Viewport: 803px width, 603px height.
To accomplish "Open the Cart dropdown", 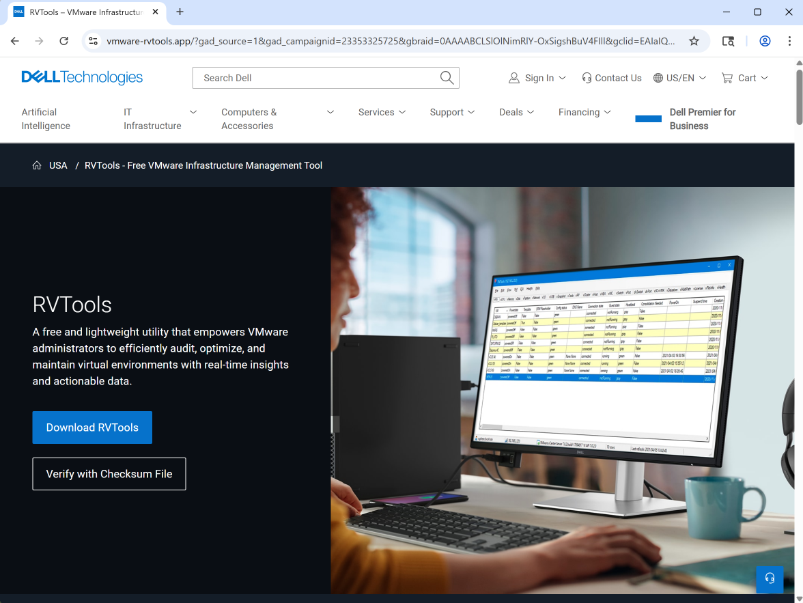I will [x=745, y=78].
